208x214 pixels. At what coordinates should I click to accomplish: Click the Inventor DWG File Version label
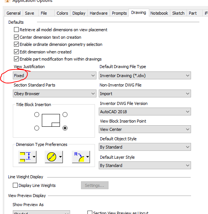coord(124,103)
